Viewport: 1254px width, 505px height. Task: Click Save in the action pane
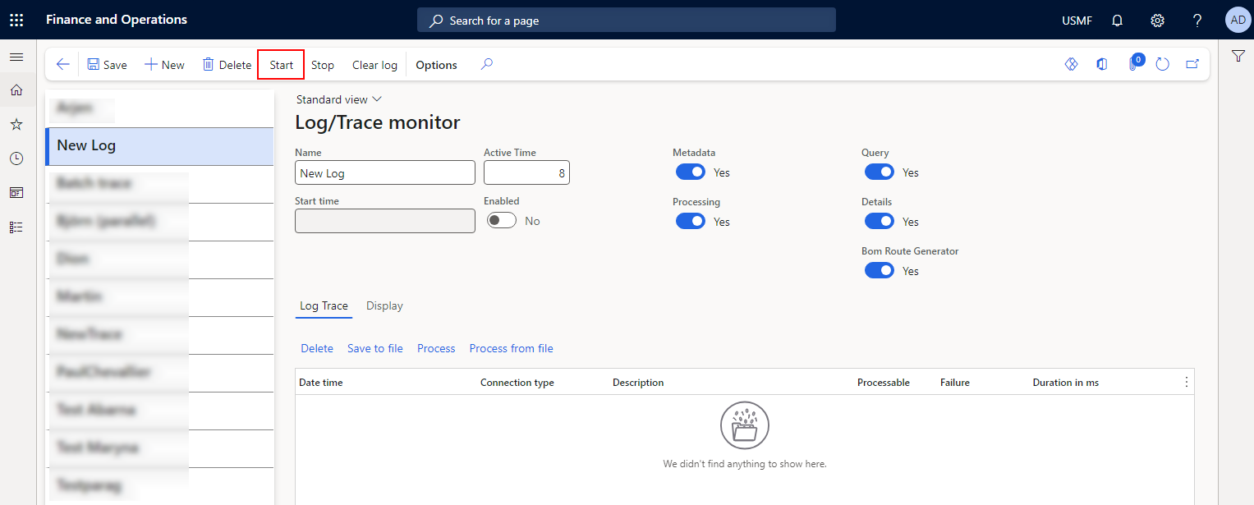(107, 65)
